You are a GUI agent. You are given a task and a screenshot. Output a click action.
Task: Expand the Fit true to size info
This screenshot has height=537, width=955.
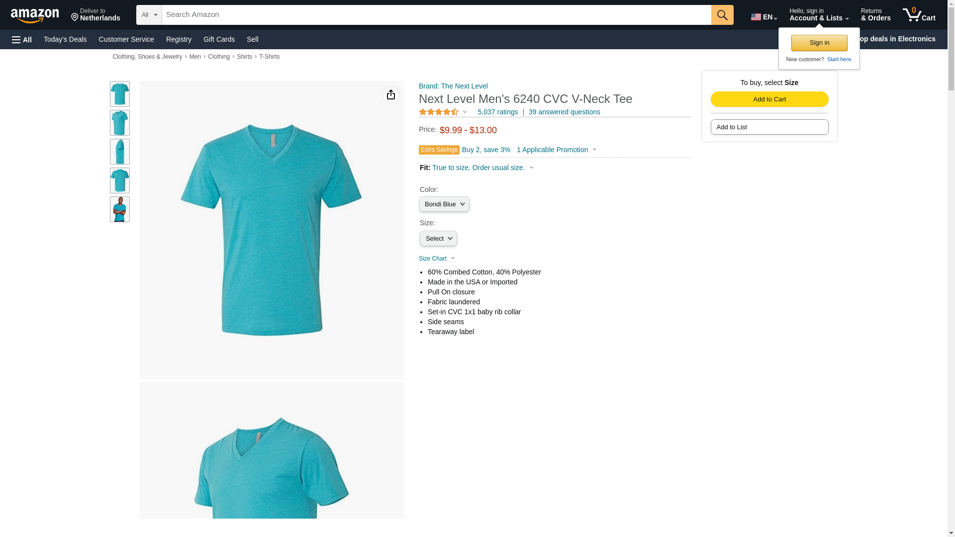(482, 168)
